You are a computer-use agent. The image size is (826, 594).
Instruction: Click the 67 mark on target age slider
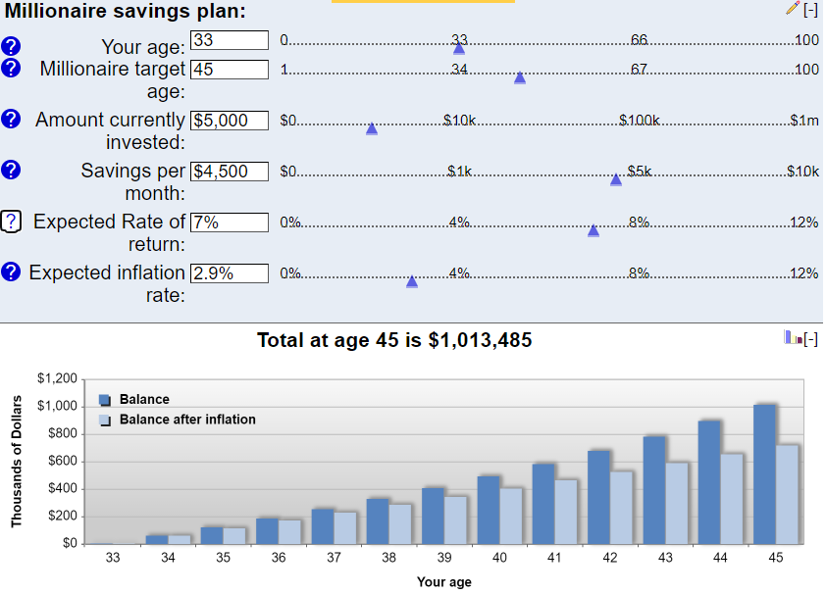639,69
